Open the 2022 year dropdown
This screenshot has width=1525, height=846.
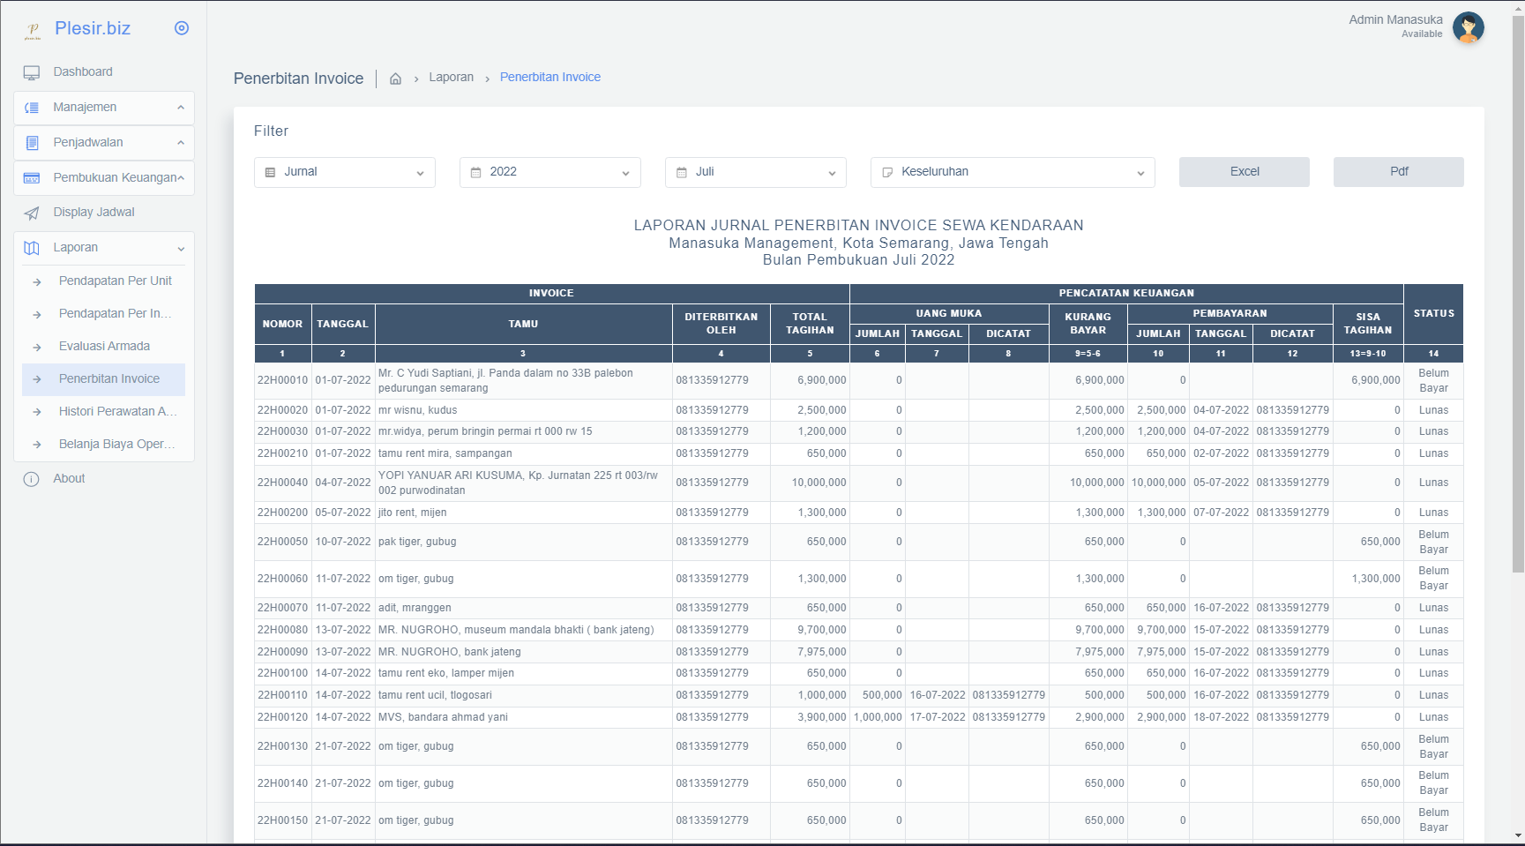coord(549,172)
